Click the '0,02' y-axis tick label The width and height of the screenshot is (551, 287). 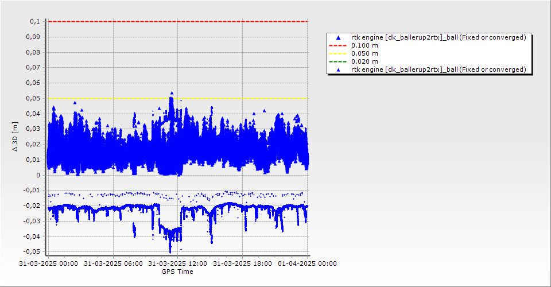pos(33,145)
